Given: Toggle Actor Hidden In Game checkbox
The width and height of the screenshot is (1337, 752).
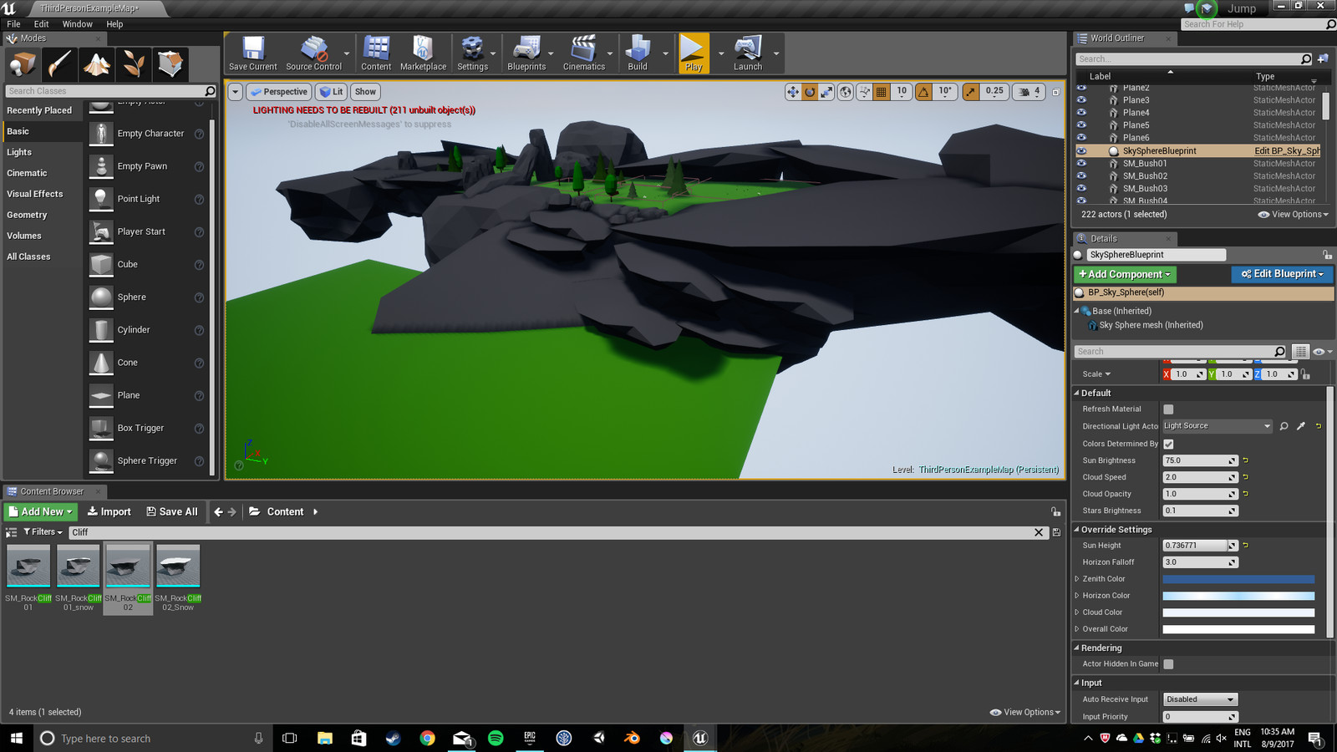Looking at the screenshot, I should [1168, 664].
